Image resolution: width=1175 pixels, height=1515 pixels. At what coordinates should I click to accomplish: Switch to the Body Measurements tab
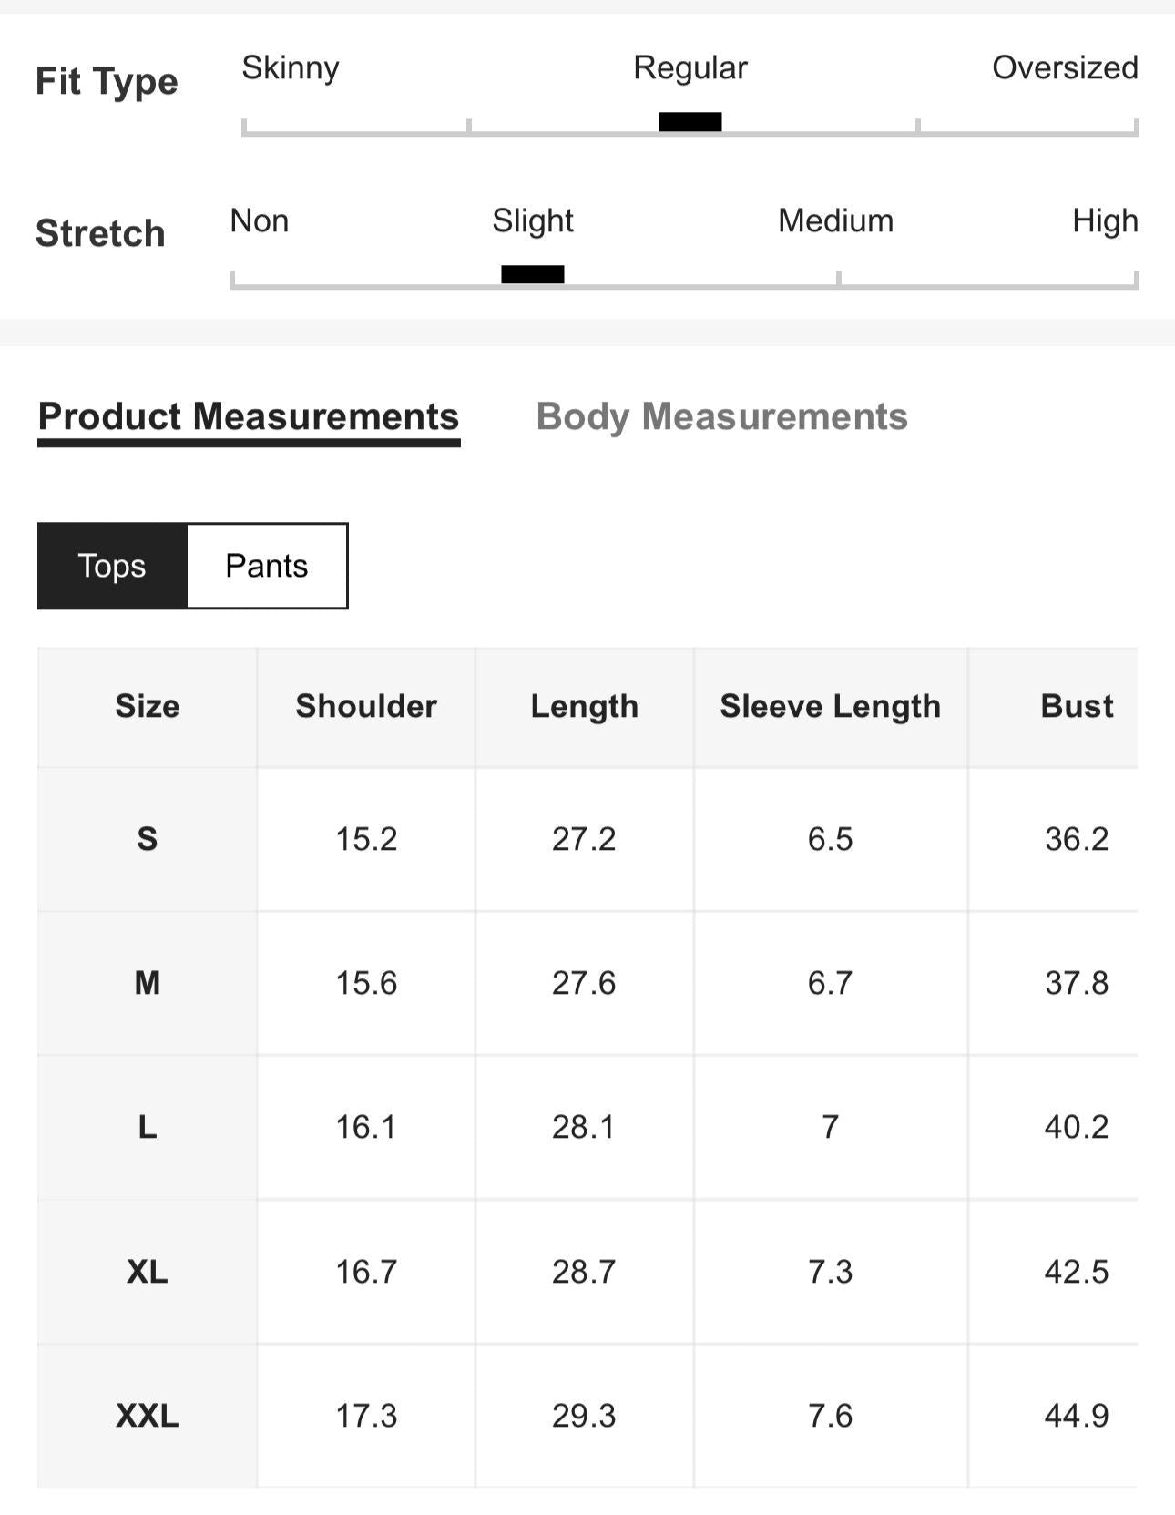pos(721,417)
